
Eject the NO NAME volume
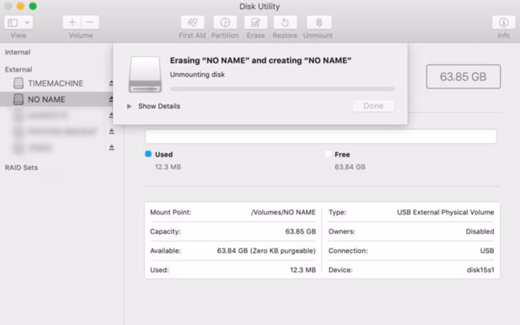tap(111, 99)
